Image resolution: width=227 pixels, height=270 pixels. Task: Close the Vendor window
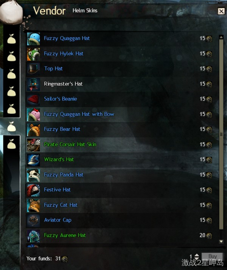click(221, 11)
